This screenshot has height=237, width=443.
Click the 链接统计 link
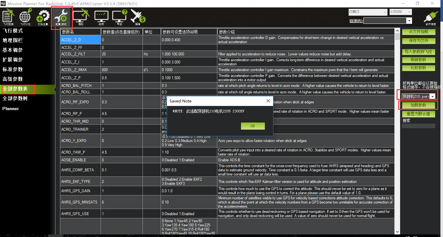[x=356, y=21]
